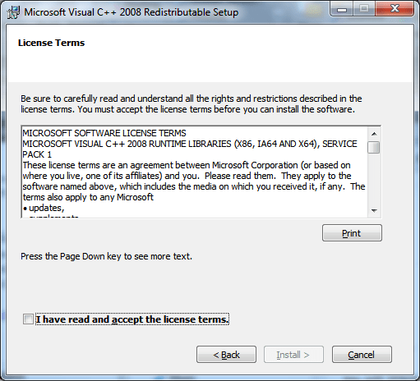Viewport: 420px width, 381px height.
Task: Close the setup window
Action: click(x=395, y=9)
